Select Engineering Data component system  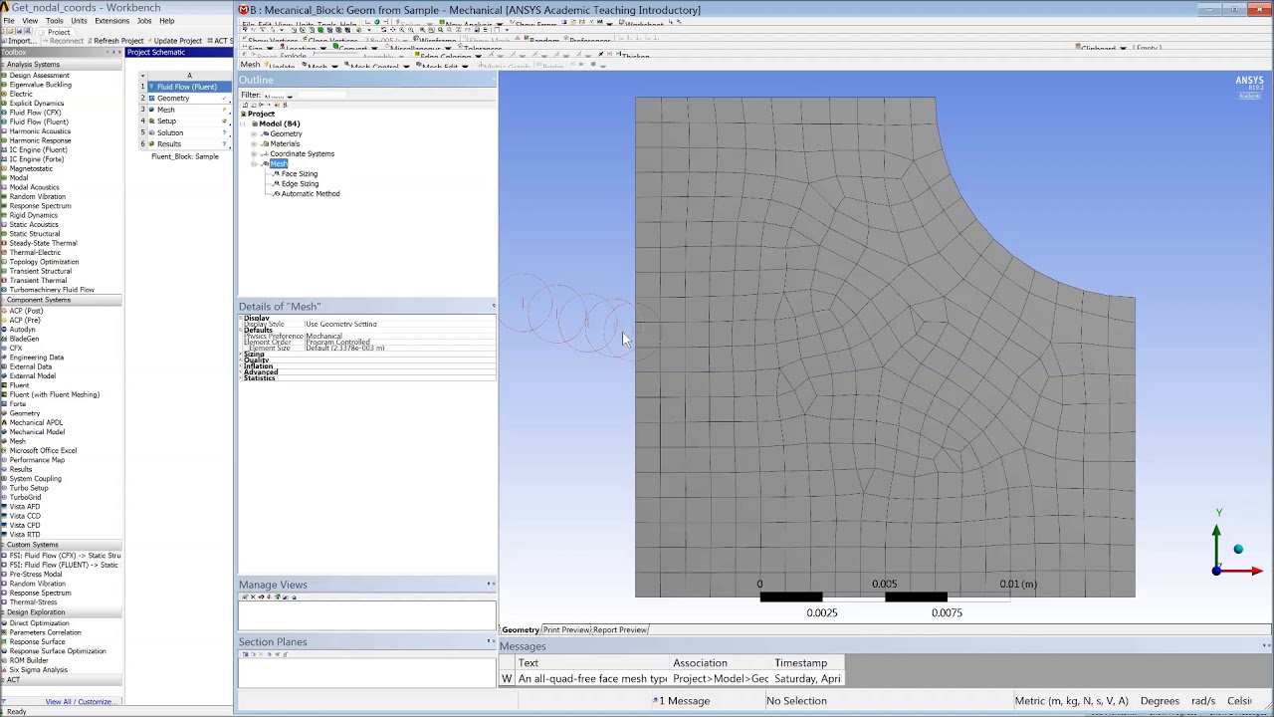tap(37, 358)
